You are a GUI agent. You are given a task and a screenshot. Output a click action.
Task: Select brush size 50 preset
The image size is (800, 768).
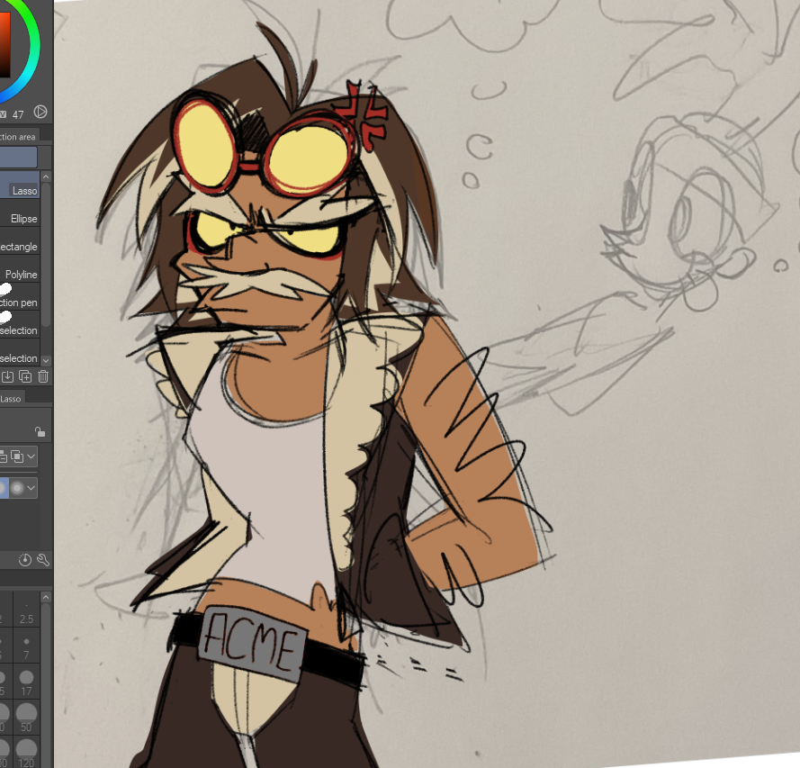(26, 717)
